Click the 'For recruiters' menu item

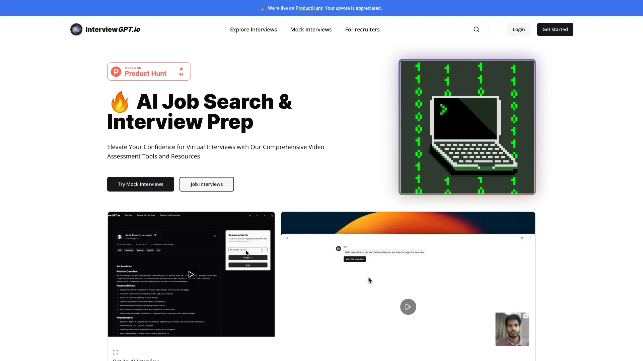[362, 29]
